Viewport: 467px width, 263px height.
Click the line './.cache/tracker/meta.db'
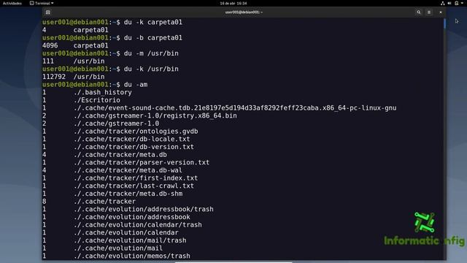120,154
